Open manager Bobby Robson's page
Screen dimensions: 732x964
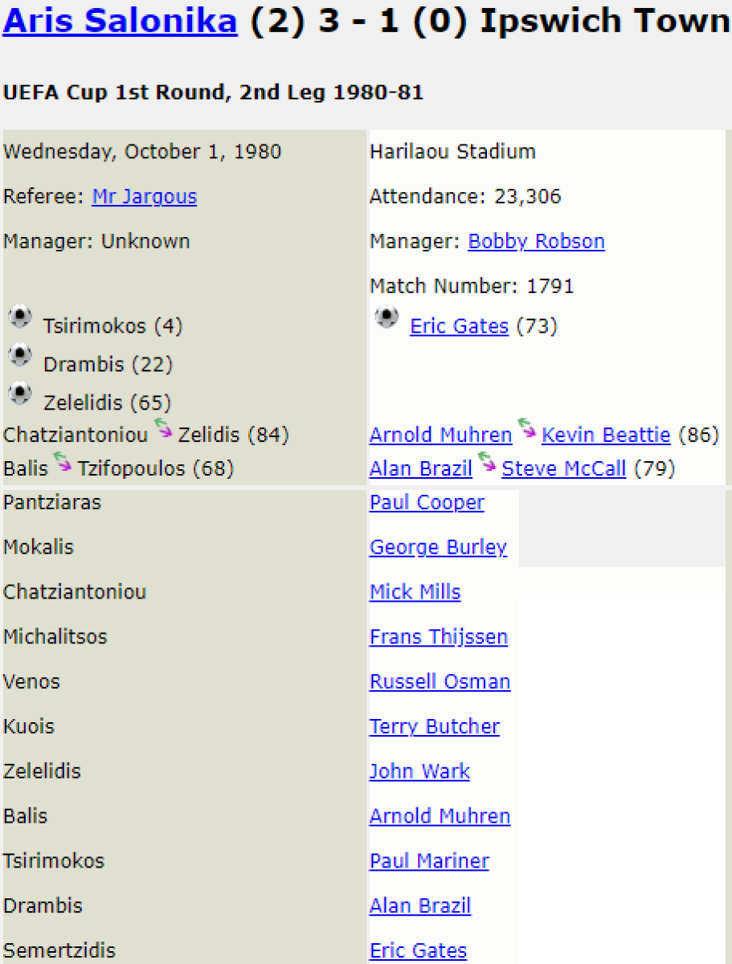click(536, 242)
